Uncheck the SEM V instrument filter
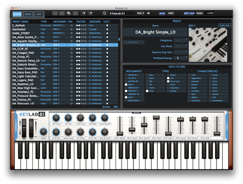The width and height of the screenshot is (243, 184). [126, 97]
